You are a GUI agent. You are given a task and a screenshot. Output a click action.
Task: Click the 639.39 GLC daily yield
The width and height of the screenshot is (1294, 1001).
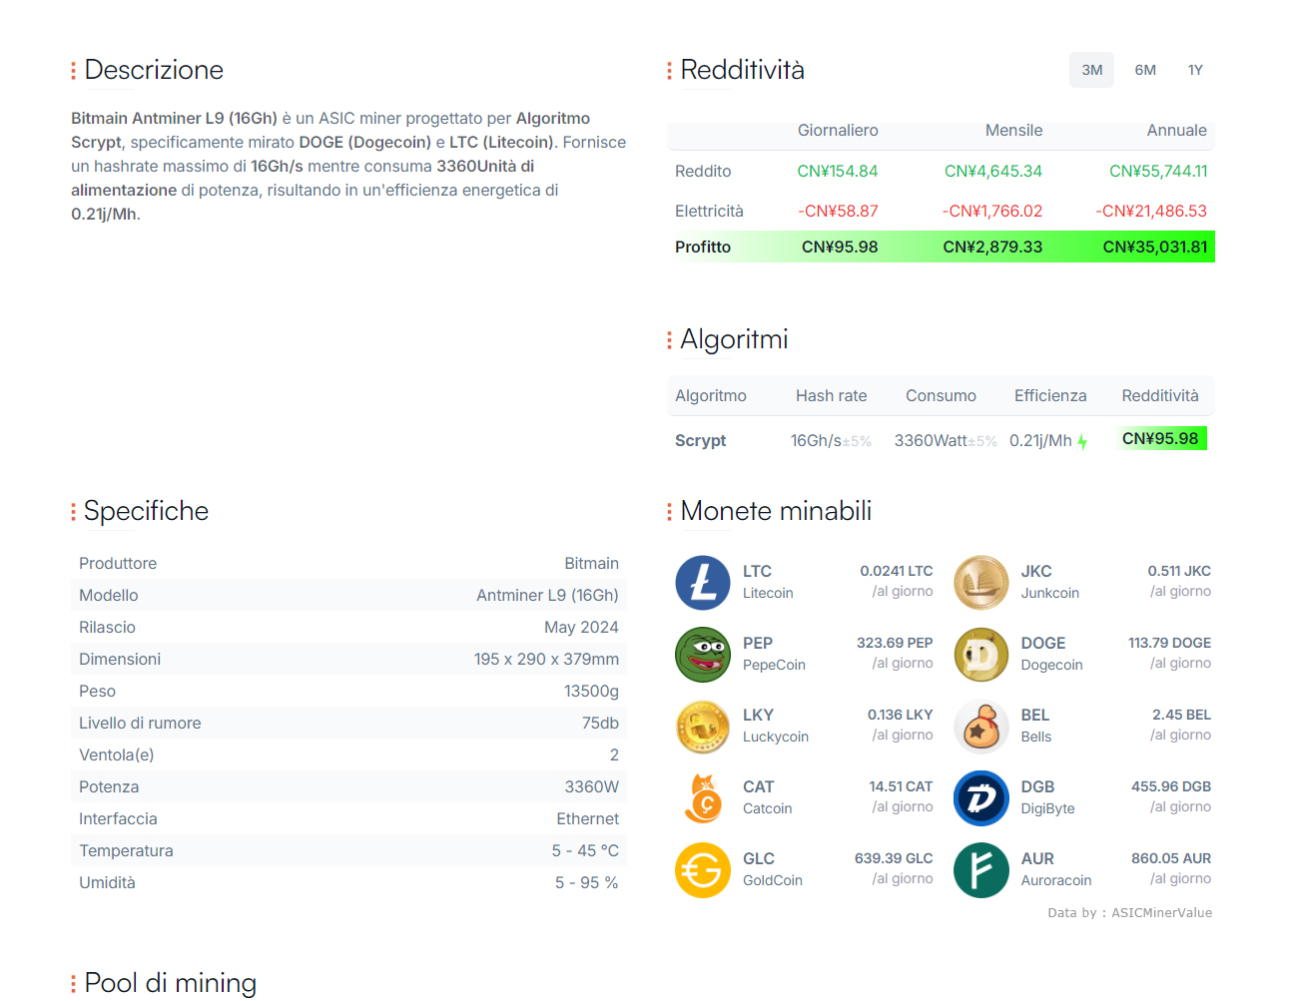pos(894,858)
